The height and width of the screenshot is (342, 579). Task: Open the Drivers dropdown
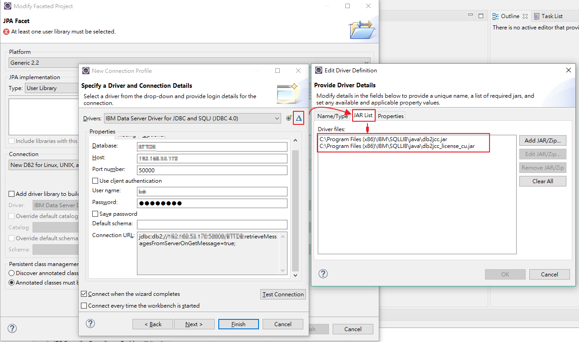pyautogui.click(x=278, y=118)
